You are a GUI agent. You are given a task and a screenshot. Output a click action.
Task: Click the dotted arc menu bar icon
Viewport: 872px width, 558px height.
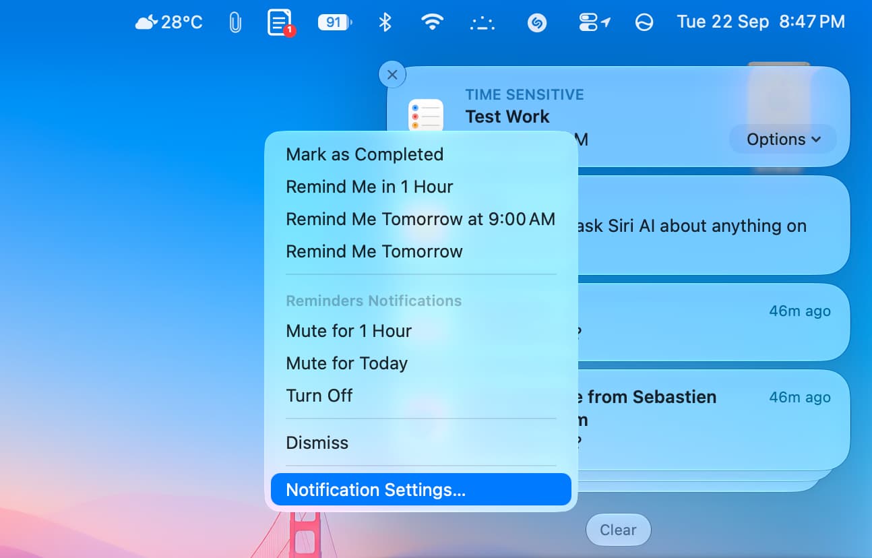482,22
